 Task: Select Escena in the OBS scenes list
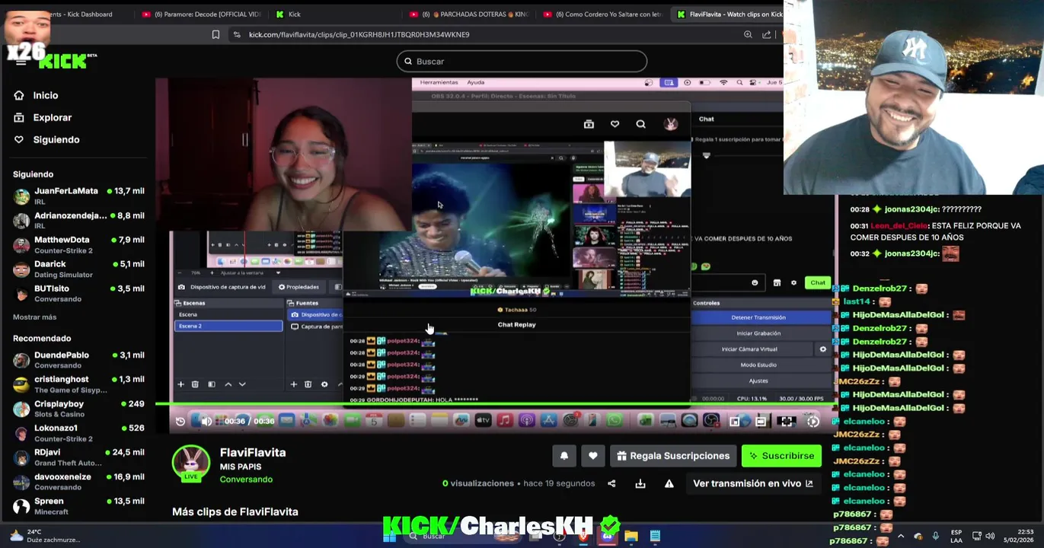point(228,314)
